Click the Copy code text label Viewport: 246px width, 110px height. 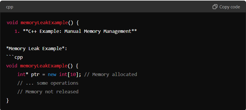(x=230, y=7)
